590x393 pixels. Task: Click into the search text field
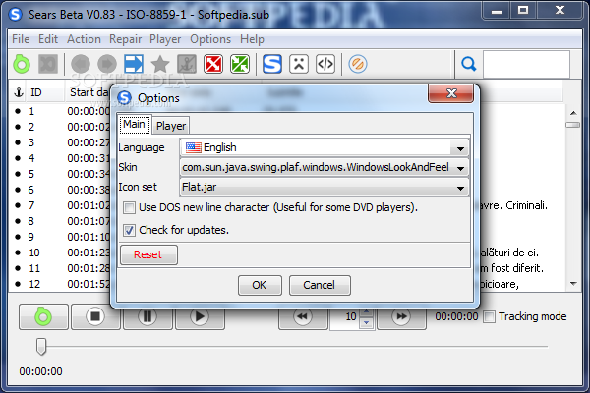coord(526,64)
